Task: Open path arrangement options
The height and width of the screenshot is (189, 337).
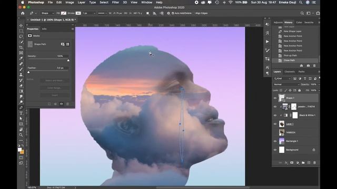Action: [162, 13]
